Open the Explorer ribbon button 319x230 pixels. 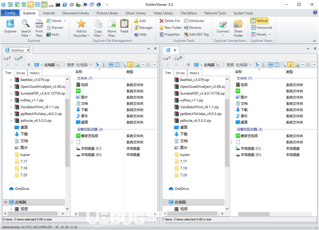tap(11, 26)
